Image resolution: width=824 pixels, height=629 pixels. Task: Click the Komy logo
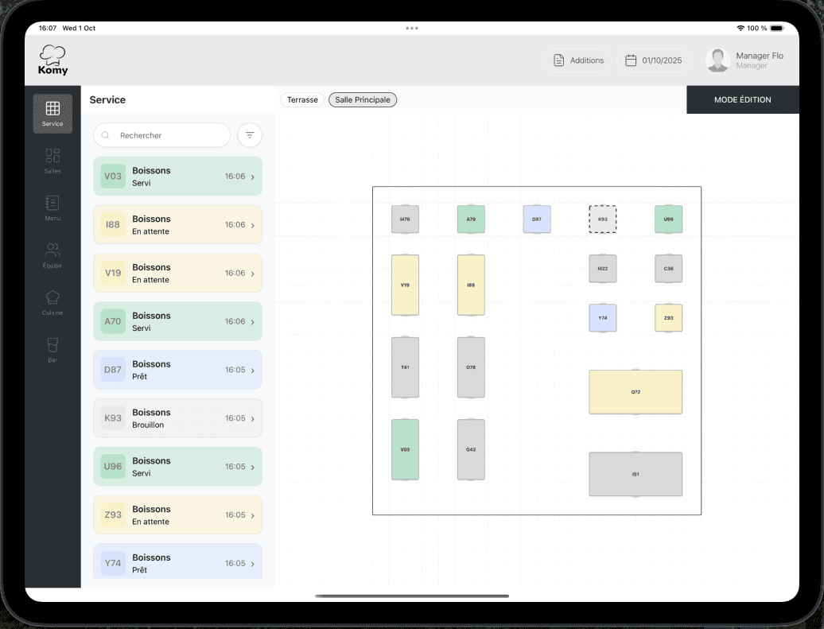click(x=53, y=60)
